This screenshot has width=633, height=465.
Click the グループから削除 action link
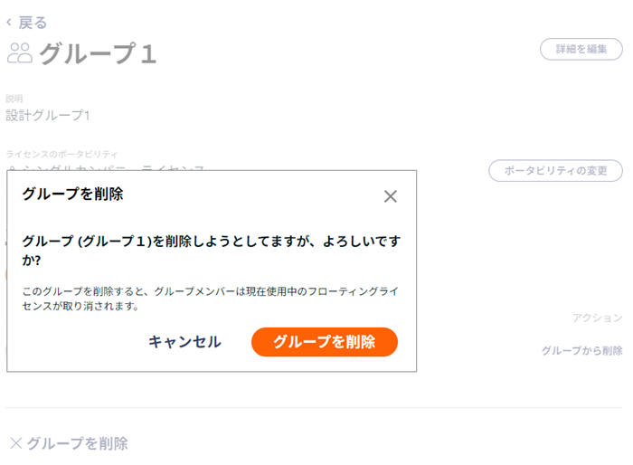click(581, 350)
